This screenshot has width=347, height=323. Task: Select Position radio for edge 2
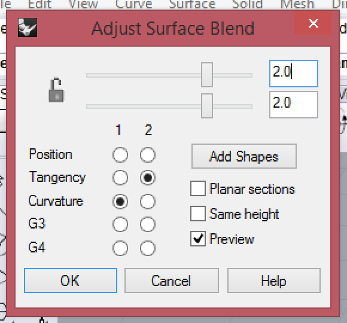click(148, 155)
